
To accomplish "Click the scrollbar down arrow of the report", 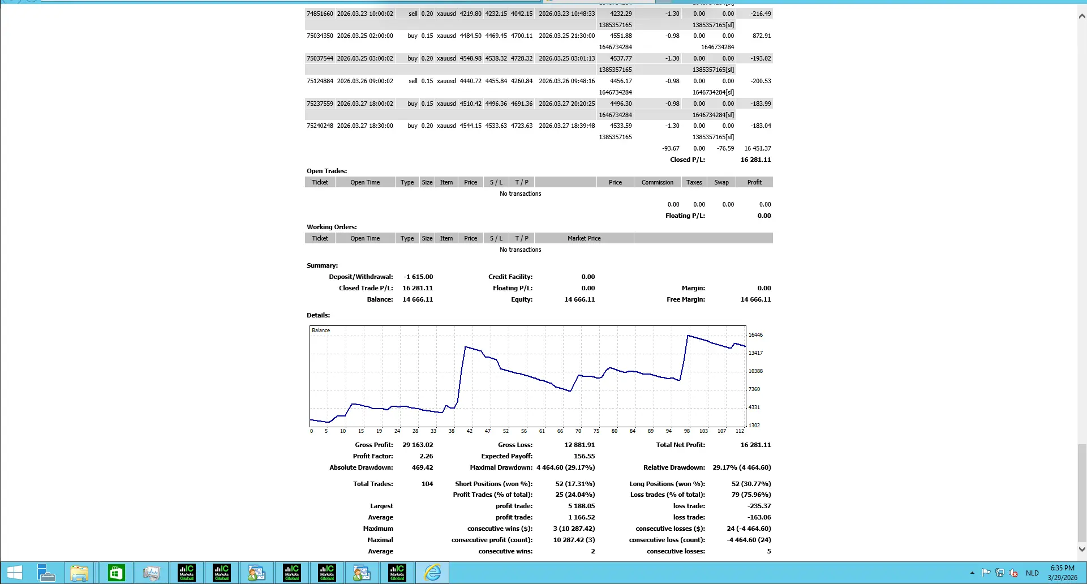I will [x=1082, y=549].
